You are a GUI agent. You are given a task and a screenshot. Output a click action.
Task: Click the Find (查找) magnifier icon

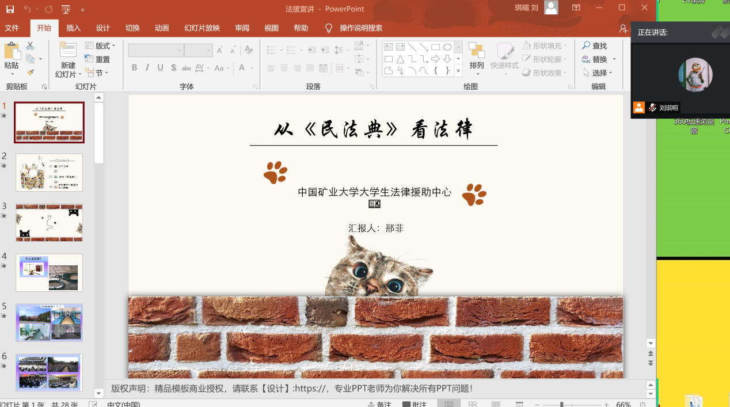(x=587, y=45)
